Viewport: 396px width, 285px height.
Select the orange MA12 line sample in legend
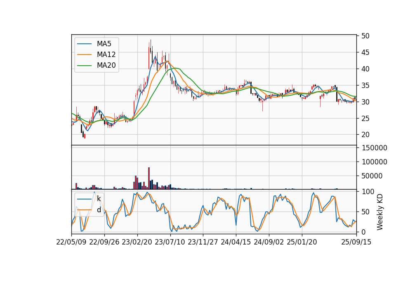[x=84, y=55]
